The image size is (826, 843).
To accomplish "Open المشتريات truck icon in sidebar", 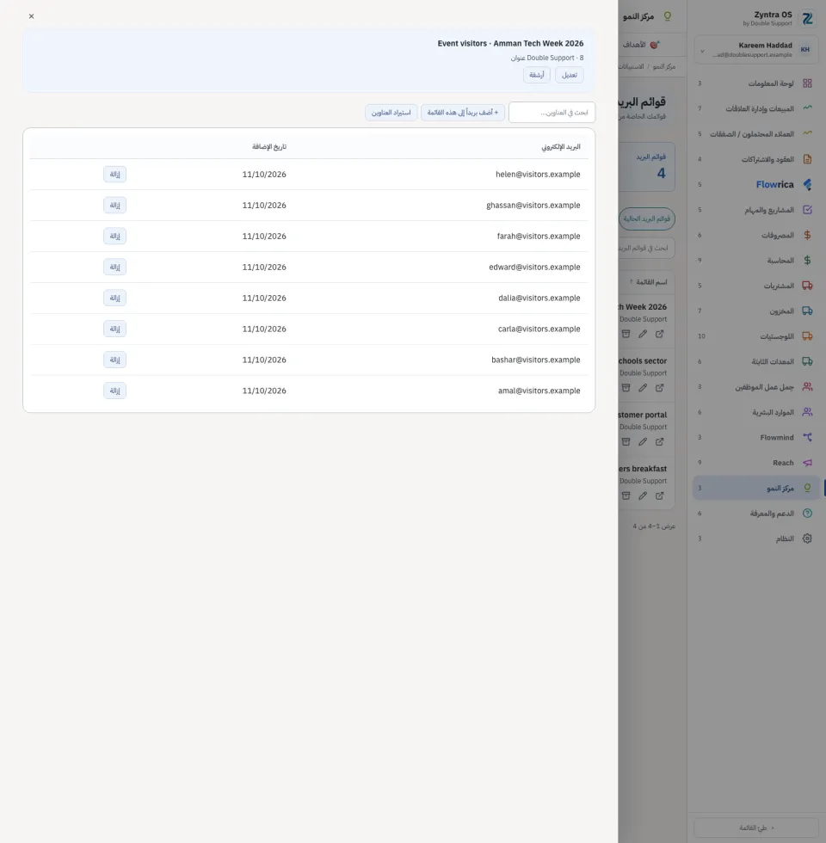I will [807, 286].
